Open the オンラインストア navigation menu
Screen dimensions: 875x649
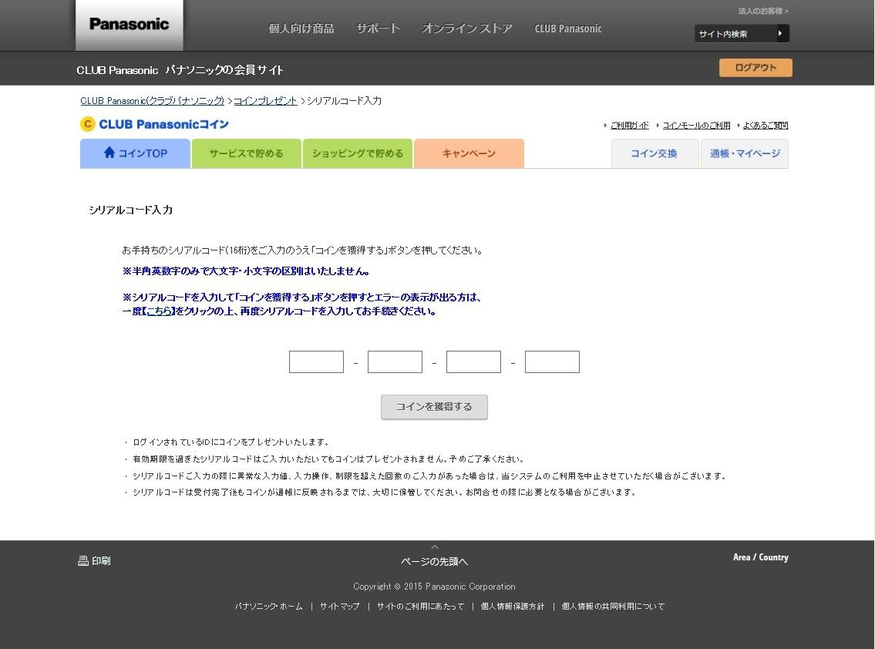coord(466,28)
